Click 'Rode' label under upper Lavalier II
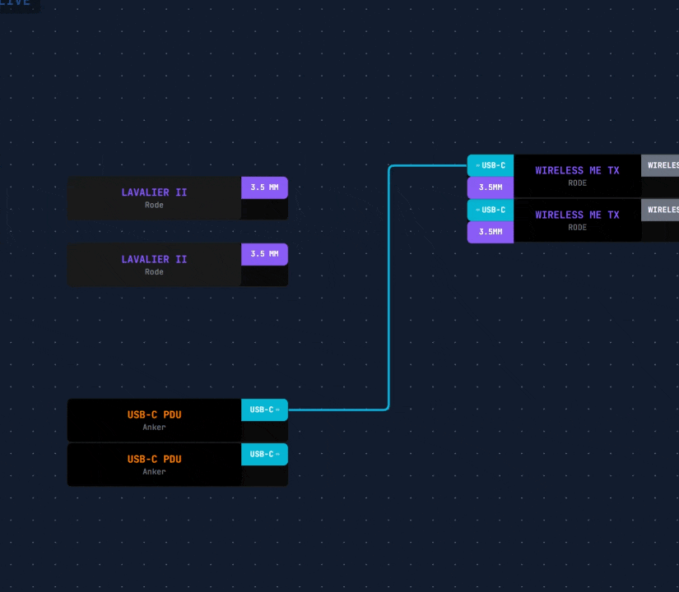The image size is (679, 592). coord(154,205)
